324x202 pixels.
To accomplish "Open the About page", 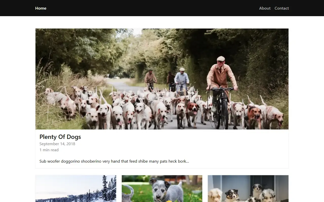I will click(x=265, y=8).
